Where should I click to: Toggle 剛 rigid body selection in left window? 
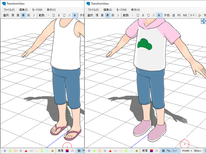coord(28,15)
